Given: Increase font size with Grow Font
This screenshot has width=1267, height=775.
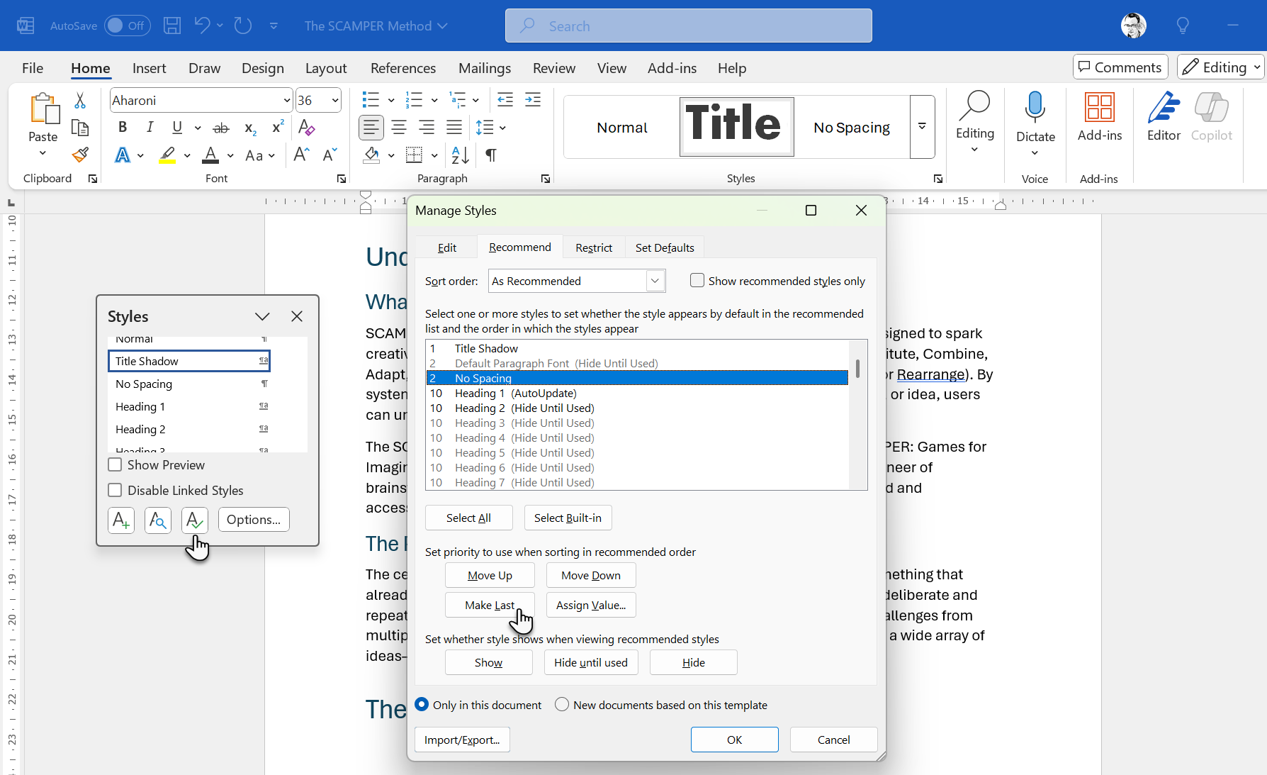Looking at the screenshot, I should [301, 155].
